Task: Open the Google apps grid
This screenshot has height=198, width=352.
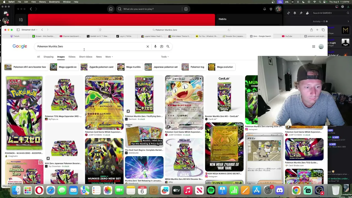Action: (x=313, y=46)
